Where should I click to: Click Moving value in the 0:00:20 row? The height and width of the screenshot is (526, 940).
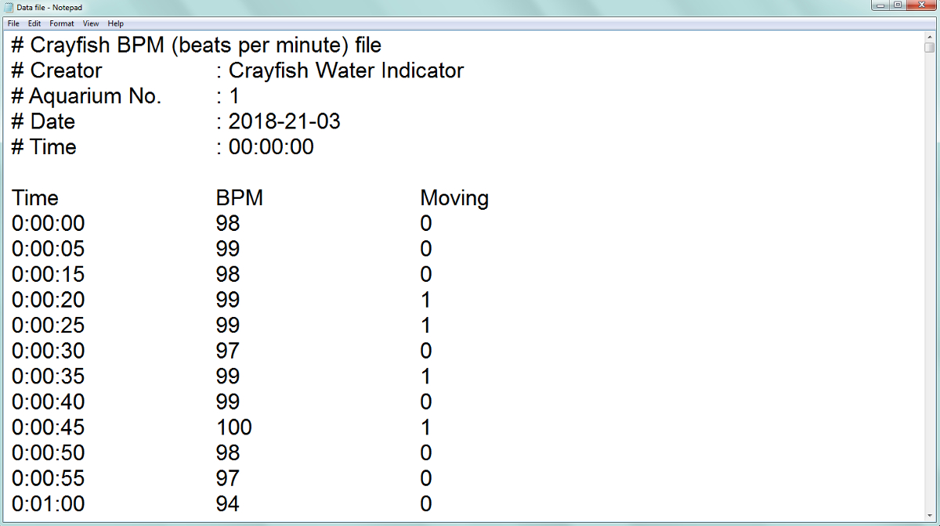(426, 300)
